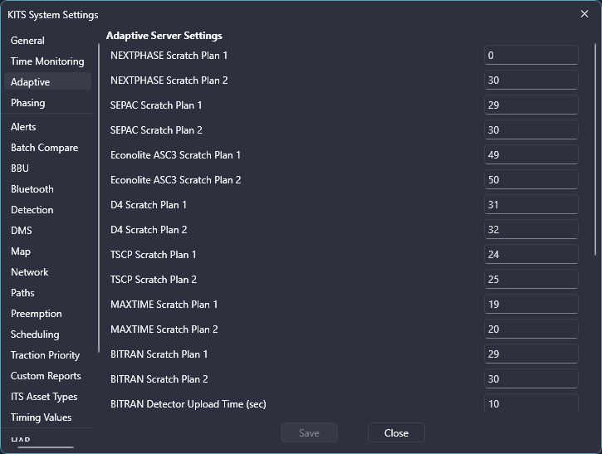
Task: Click the disabled Save button
Action: [309, 432]
